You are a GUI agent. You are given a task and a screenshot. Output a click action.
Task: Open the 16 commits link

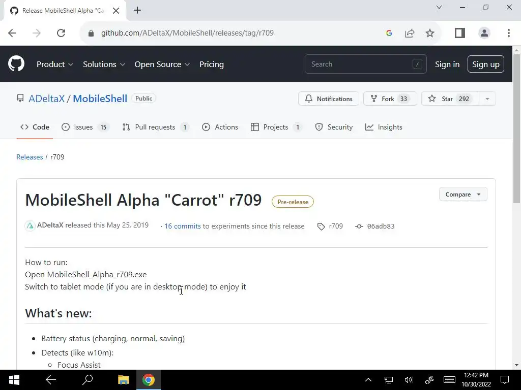tap(183, 226)
